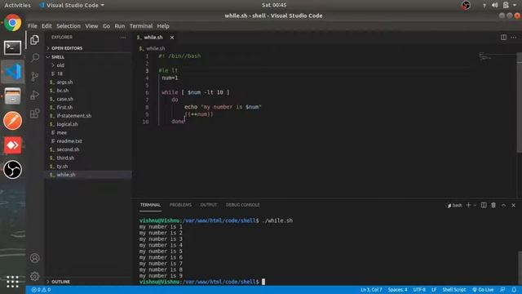
Task: Split the terminal panel
Action: 484,205
